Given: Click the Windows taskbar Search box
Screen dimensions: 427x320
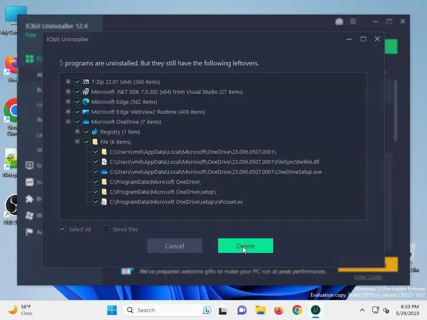Looking at the screenshot, I should (x=168, y=310).
